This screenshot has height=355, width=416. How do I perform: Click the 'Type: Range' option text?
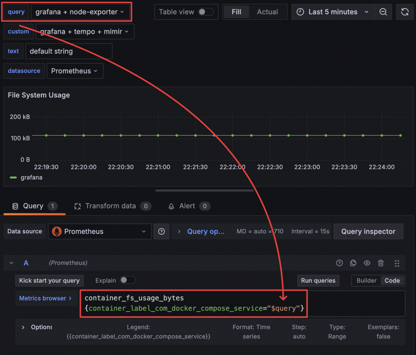[337, 332]
